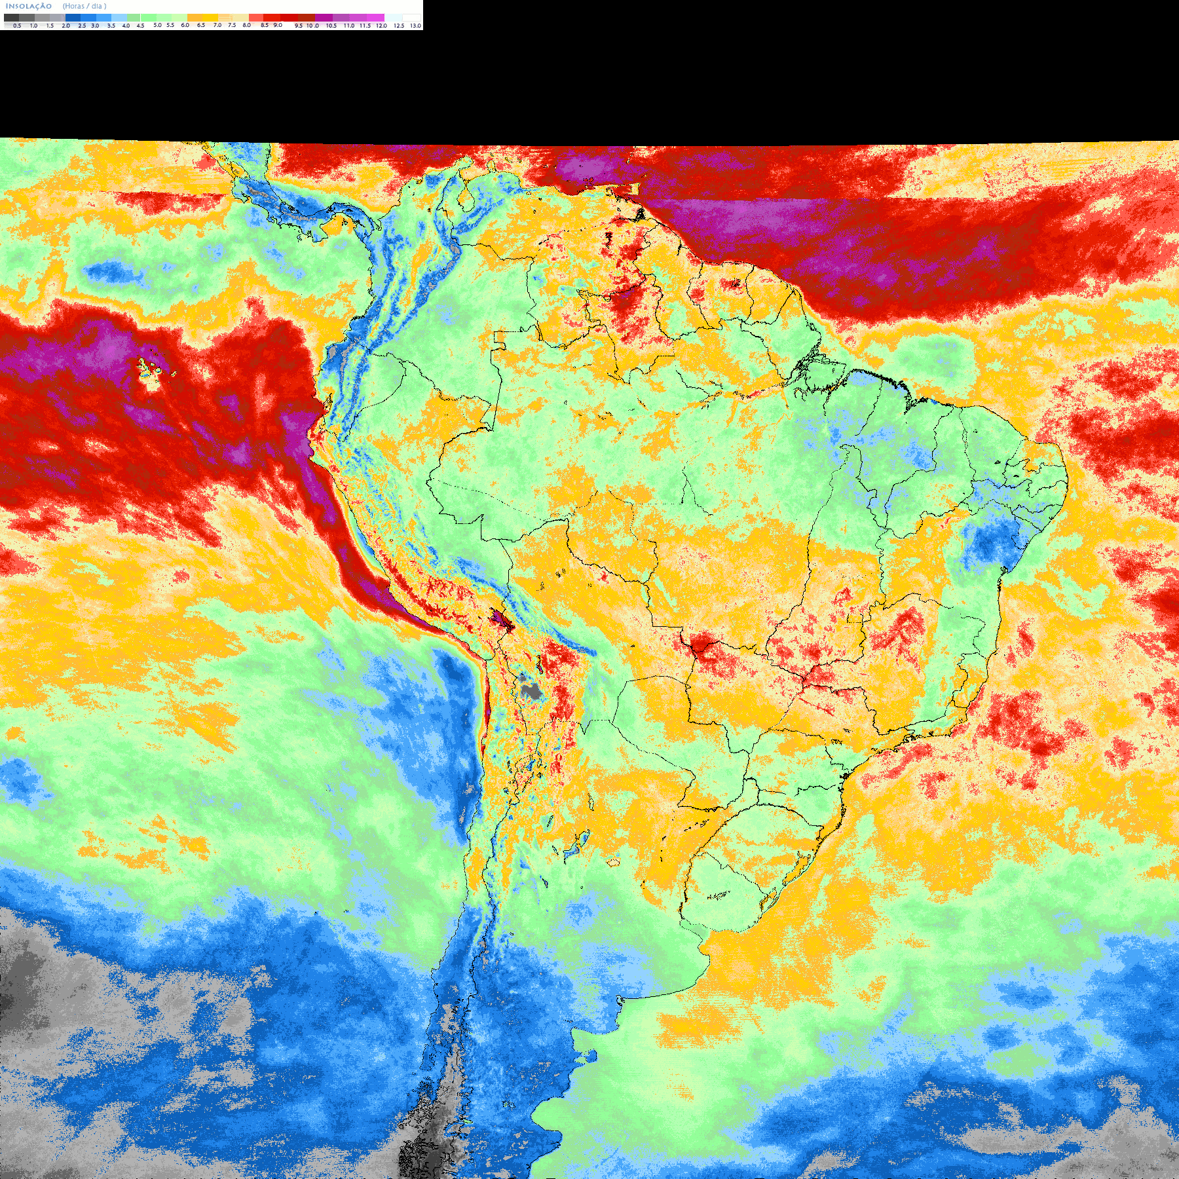
Task: Click the 13.0 legend value
Action: (x=415, y=26)
